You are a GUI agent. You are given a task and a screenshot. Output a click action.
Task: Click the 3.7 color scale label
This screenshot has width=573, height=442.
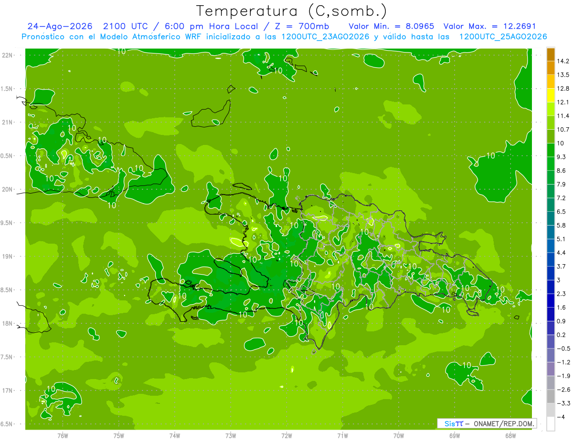point(562,267)
